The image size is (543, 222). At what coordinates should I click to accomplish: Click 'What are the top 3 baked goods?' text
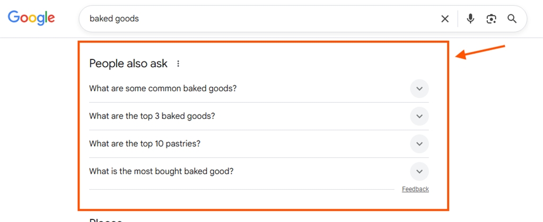(152, 116)
